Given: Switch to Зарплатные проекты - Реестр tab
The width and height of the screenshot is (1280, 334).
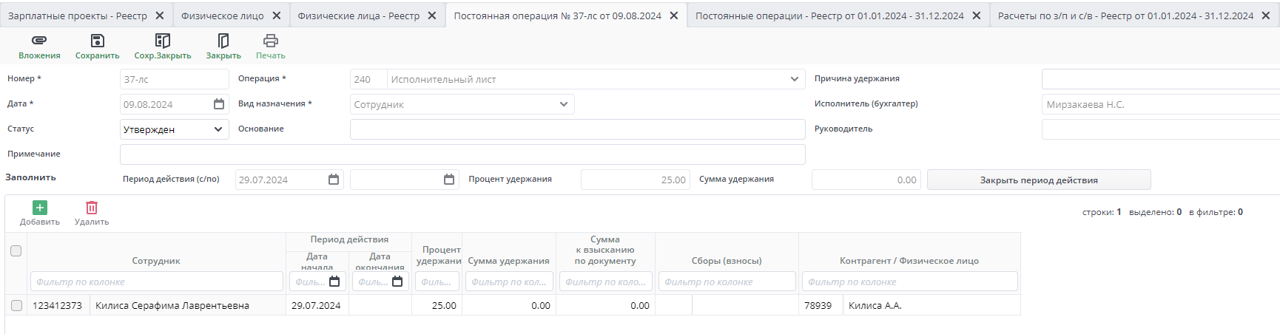Looking at the screenshot, I should [x=78, y=16].
